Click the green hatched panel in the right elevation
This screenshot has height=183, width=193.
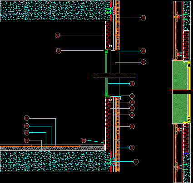(180, 92)
